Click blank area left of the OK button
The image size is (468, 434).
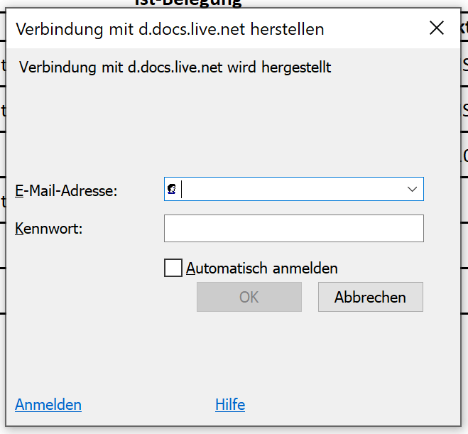point(104,297)
